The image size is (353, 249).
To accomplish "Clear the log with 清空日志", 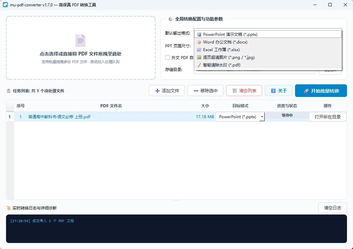I will 332,208.
